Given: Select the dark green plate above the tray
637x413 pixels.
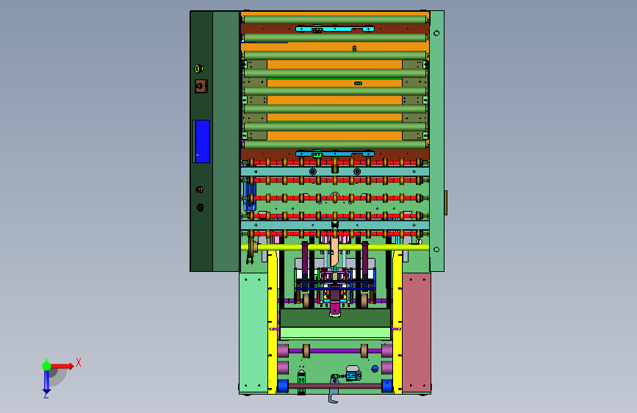Looking at the screenshot, I should pyautogui.click(x=335, y=318).
